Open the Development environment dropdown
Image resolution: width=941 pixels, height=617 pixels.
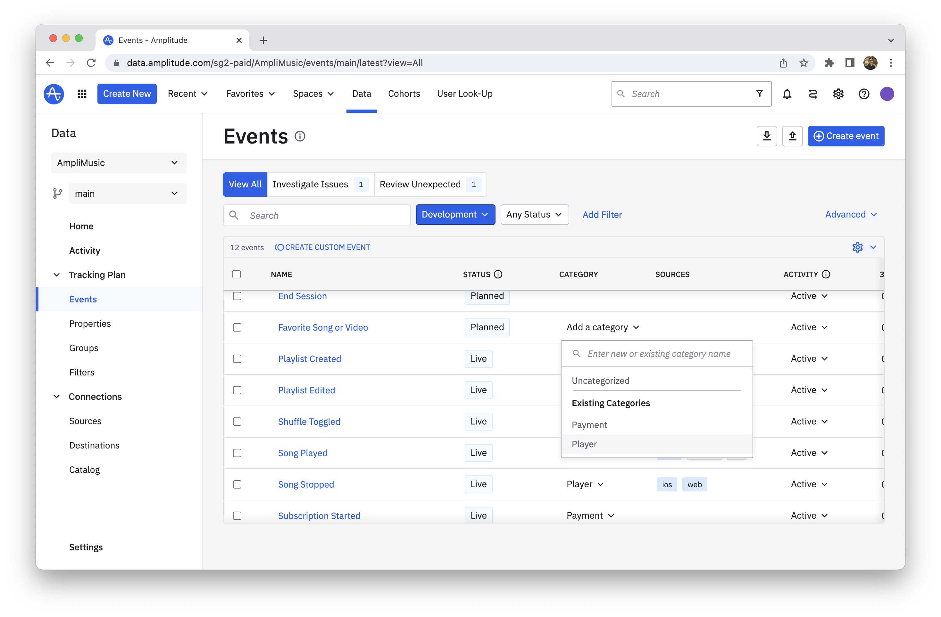[455, 215]
